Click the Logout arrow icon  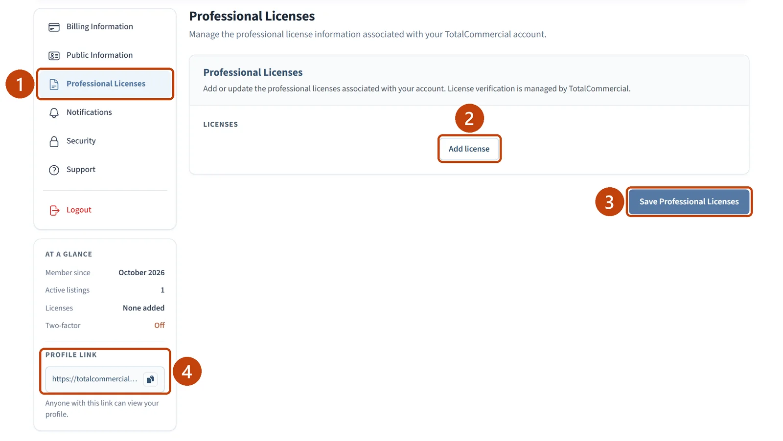pyautogui.click(x=54, y=210)
